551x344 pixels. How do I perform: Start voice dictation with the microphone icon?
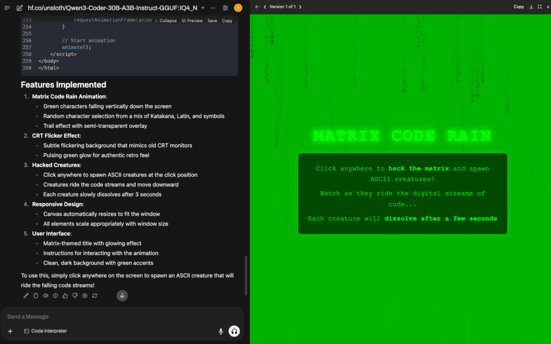point(221,331)
